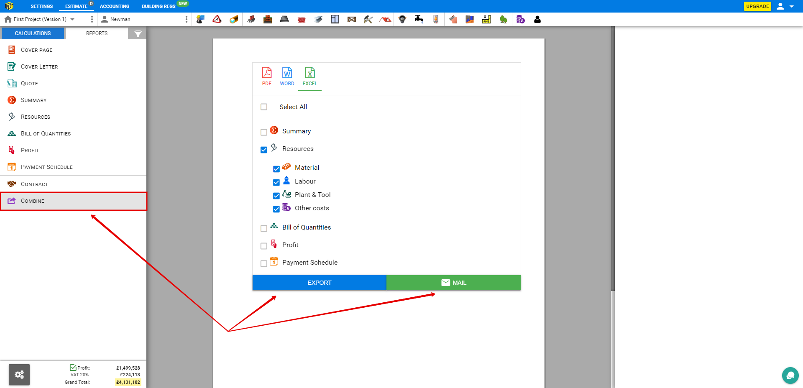Open the orange drainage pipe icon
The height and width of the screenshot is (388, 803).
point(234,19)
